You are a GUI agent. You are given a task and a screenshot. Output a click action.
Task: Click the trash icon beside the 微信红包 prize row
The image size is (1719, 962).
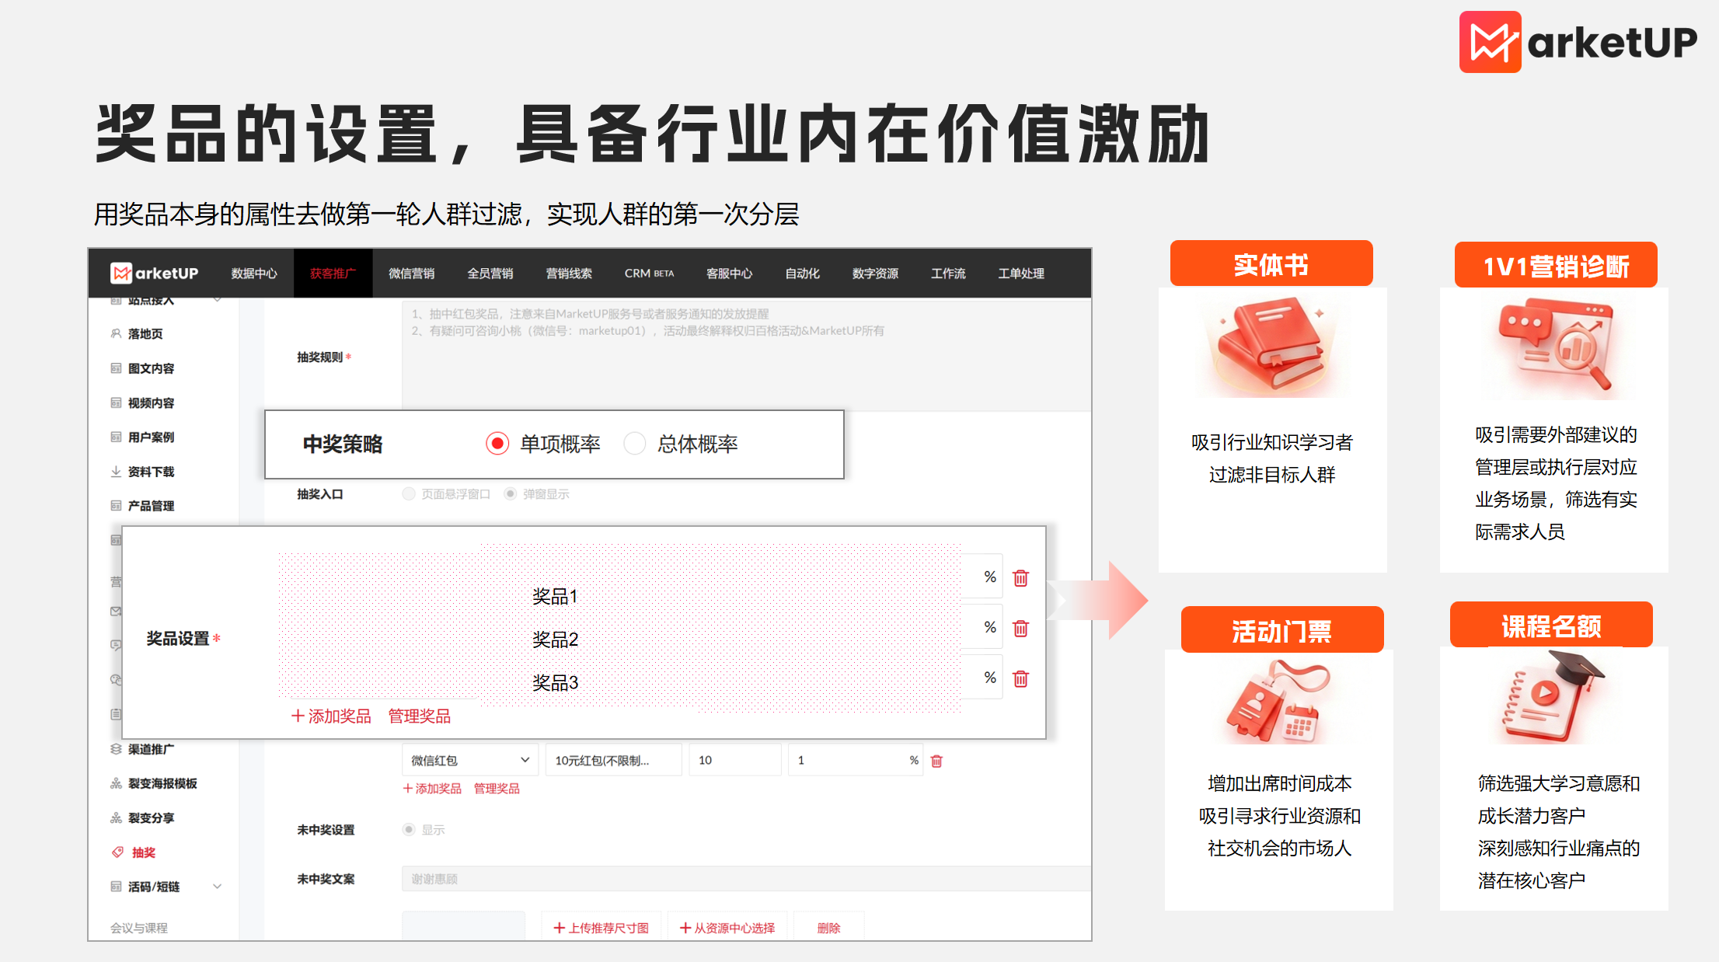pos(937,760)
